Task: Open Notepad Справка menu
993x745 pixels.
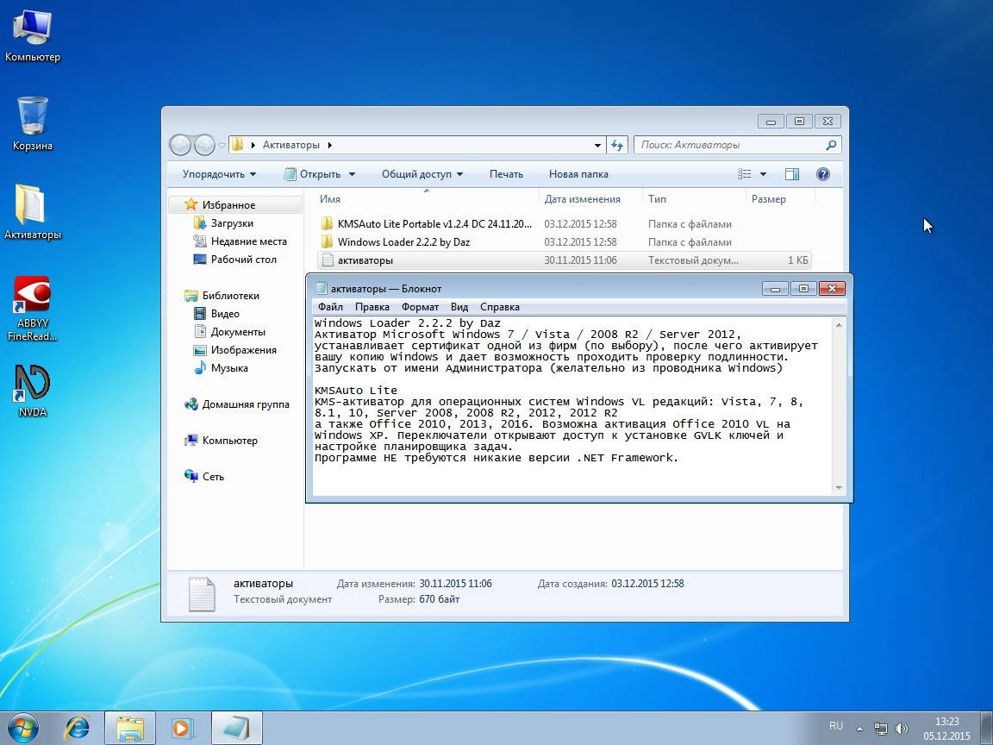Action: coord(500,307)
